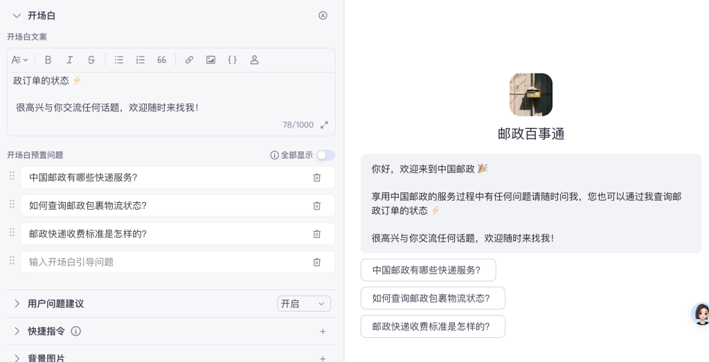Collapse the 开场白 section
Image resolution: width=709 pixels, height=362 pixels.
17,15
